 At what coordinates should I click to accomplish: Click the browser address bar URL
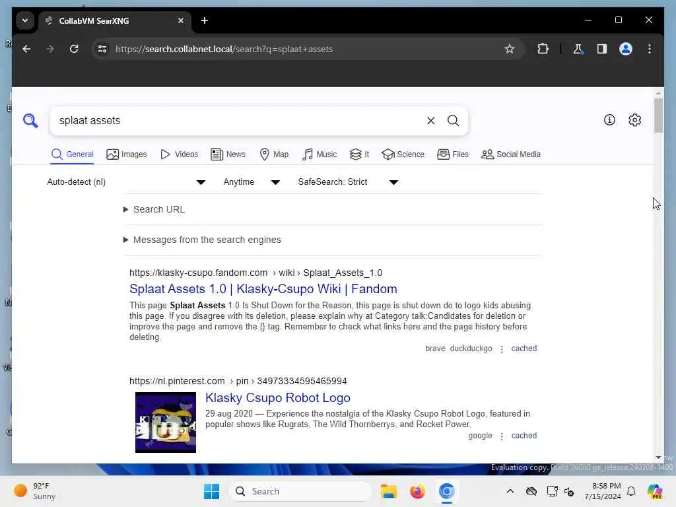pyautogui.click(x=224, y=49)
